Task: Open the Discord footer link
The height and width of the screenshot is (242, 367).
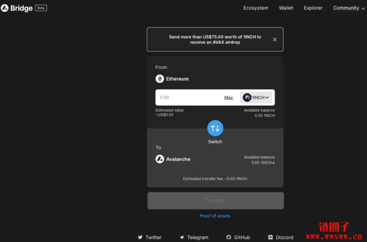Action: [281, 237]
